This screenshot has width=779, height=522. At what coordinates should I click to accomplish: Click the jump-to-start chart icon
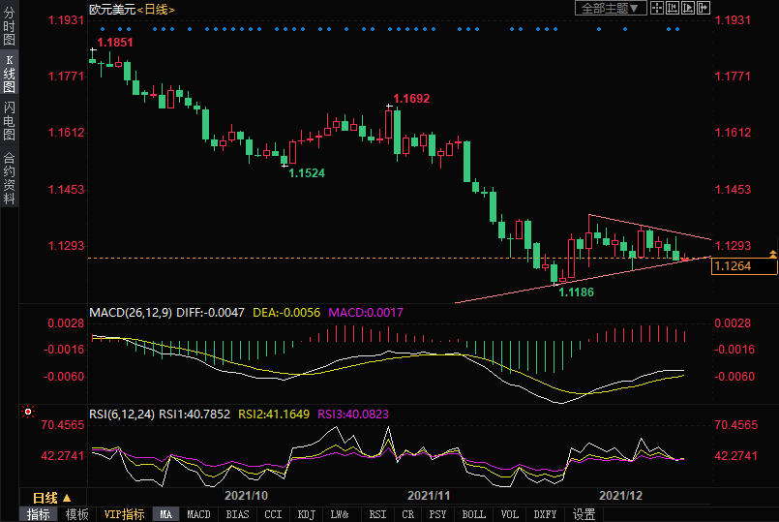[673, 8]
